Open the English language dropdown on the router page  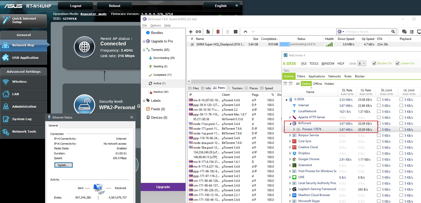222,6
